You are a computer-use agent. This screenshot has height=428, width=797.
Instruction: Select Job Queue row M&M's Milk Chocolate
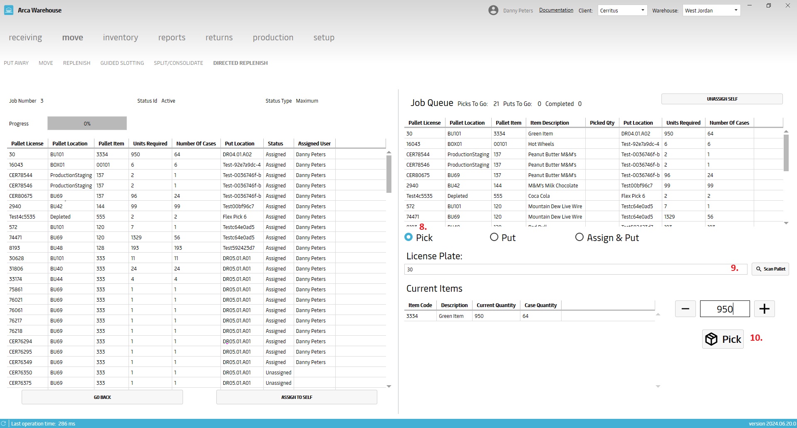point(594,186)
